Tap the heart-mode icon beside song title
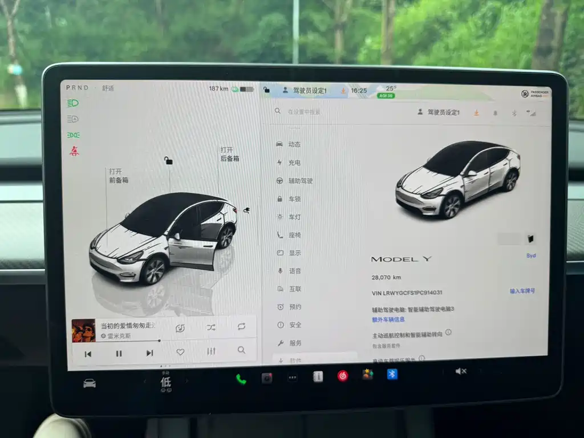 180,328
